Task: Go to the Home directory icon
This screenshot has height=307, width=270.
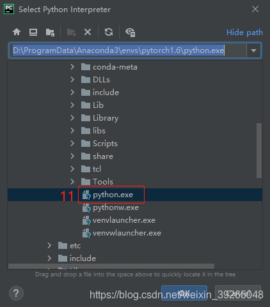Action: click(17, 32)
